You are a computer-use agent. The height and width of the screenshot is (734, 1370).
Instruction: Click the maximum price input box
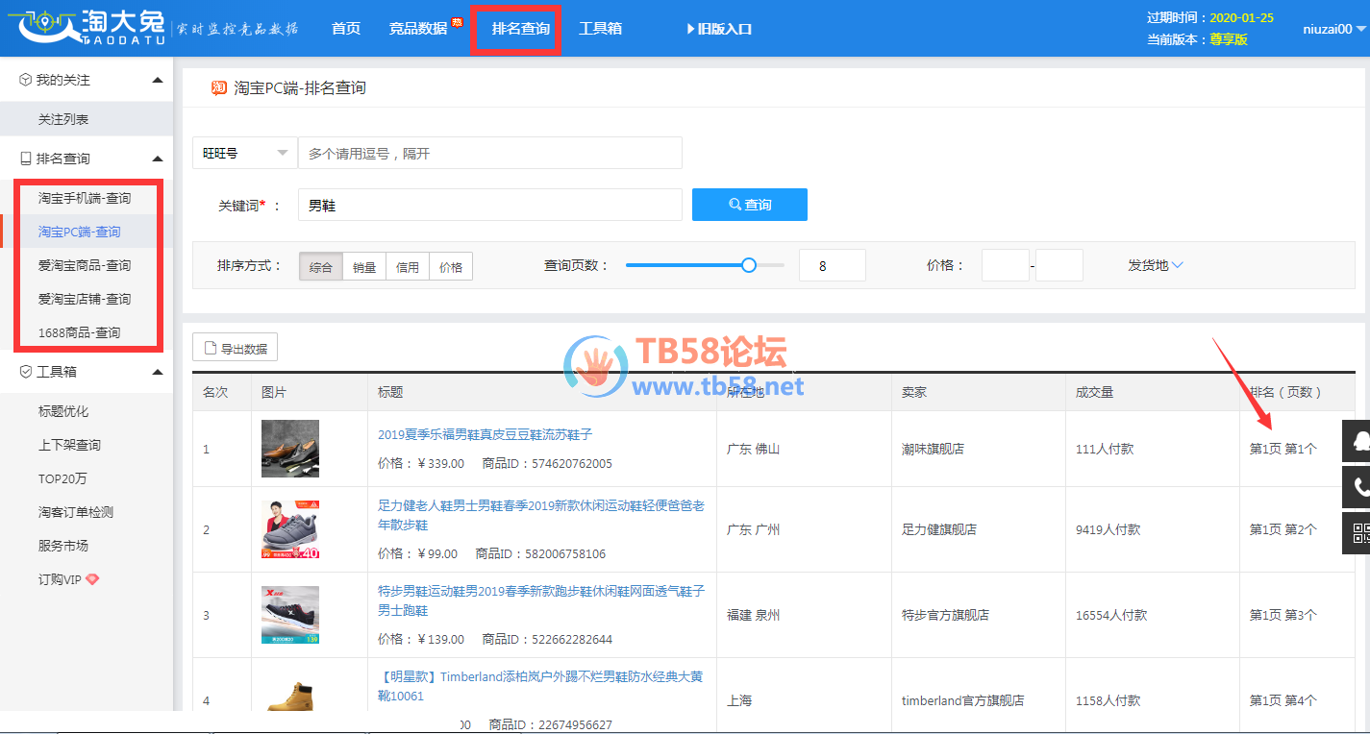1059,265
